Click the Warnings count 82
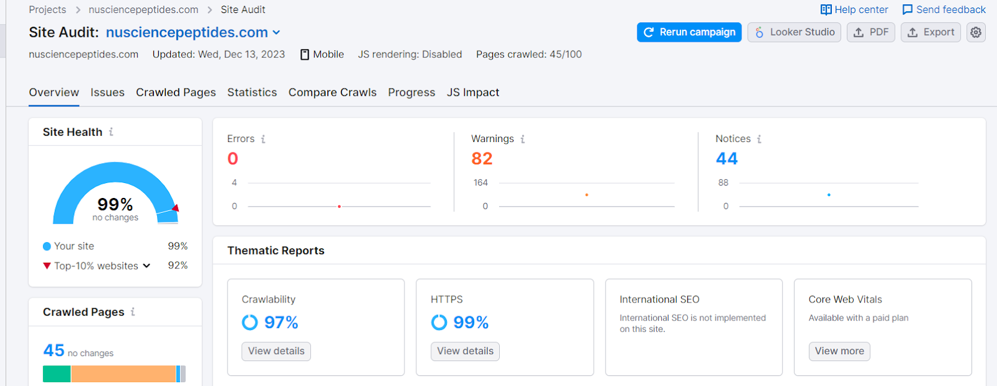The image size is (997, 386). click(482, 159)
